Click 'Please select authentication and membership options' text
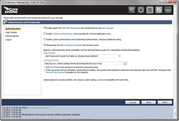The width and height of the screenshot is (179, 121). 33,18
